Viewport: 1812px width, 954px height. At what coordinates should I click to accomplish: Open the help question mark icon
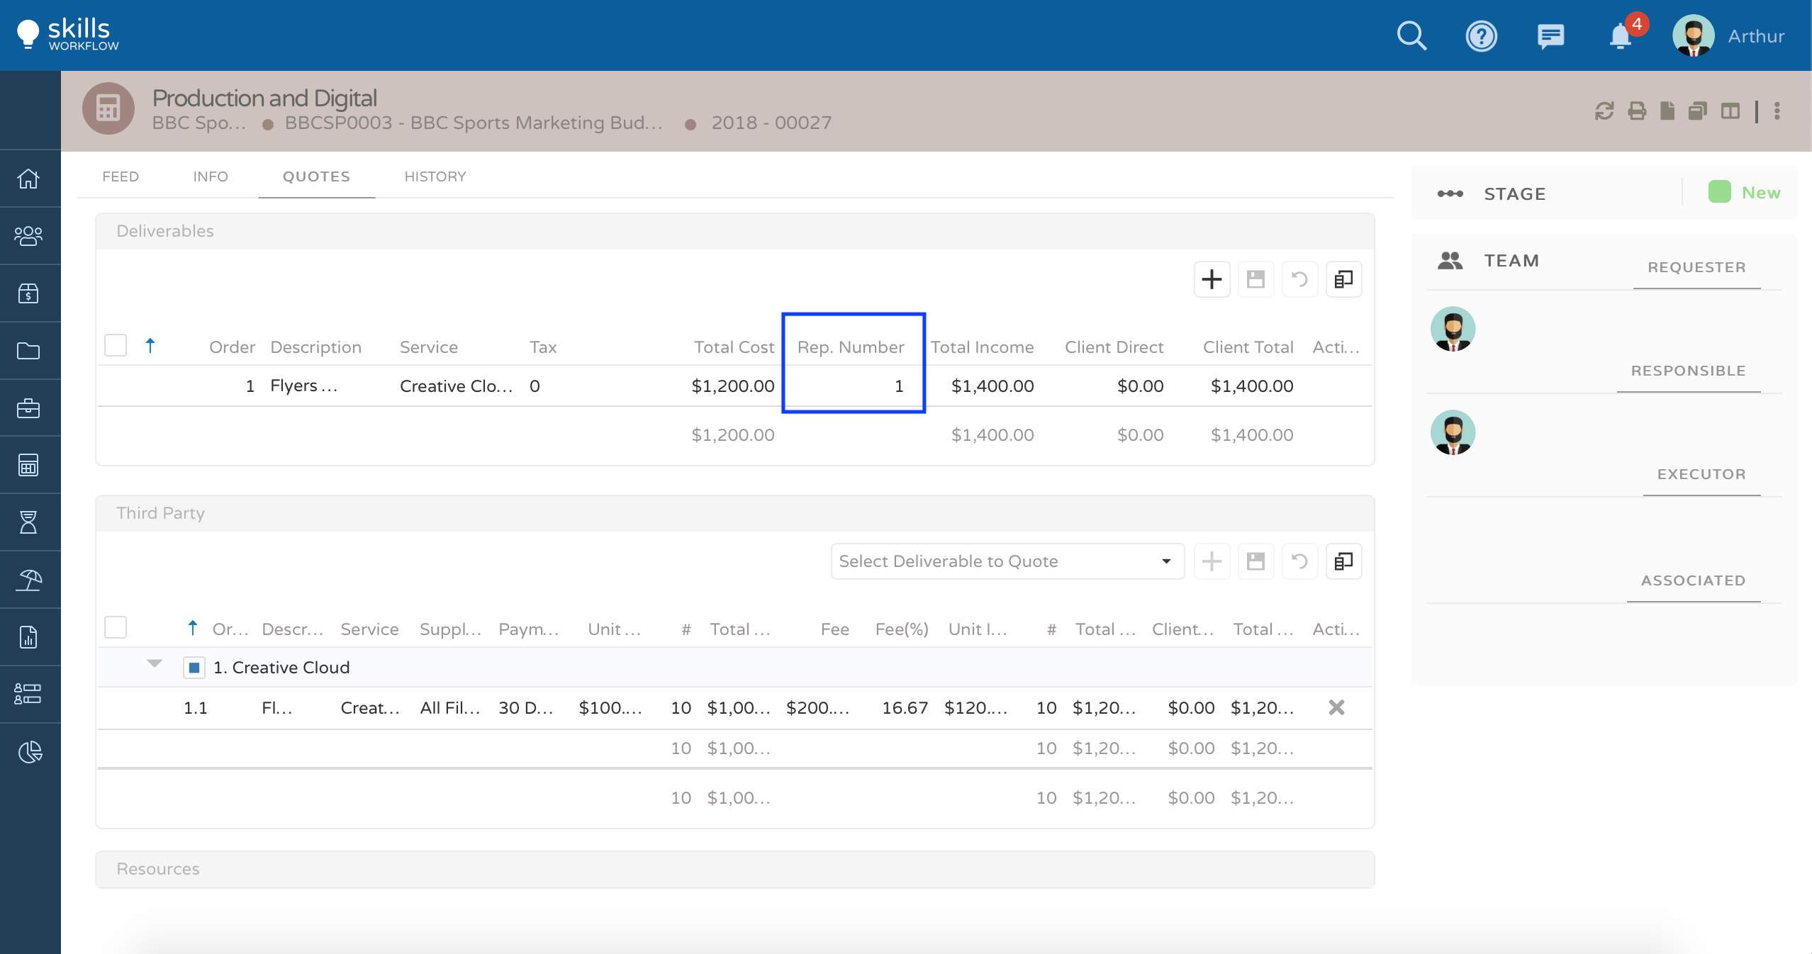click(x=1481, y=35)
